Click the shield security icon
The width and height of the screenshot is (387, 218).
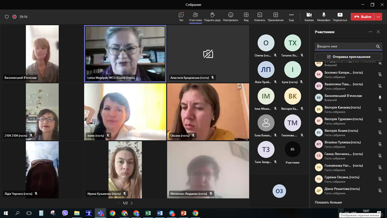pyautogui.click(x=7, y=17)
